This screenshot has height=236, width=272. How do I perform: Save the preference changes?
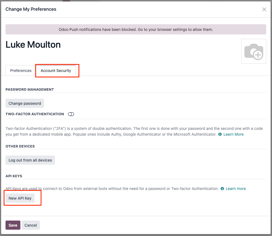tap(13, 225)
